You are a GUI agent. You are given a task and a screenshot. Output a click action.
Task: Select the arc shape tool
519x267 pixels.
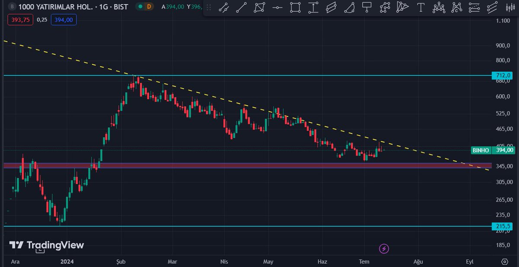349,7
